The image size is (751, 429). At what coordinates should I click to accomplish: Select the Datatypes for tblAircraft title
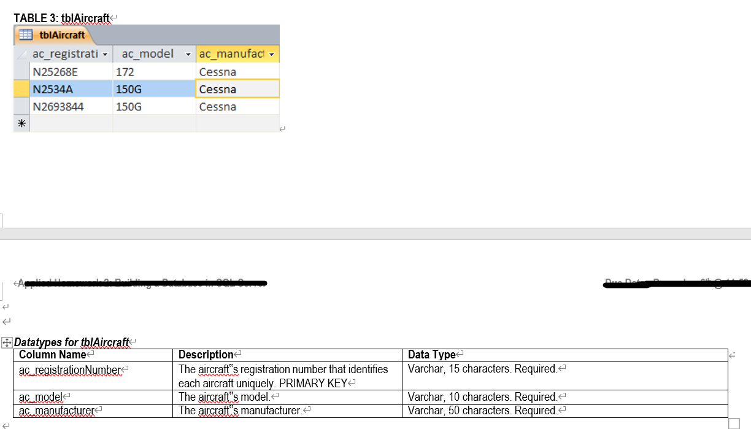click(x=71, y=342)
